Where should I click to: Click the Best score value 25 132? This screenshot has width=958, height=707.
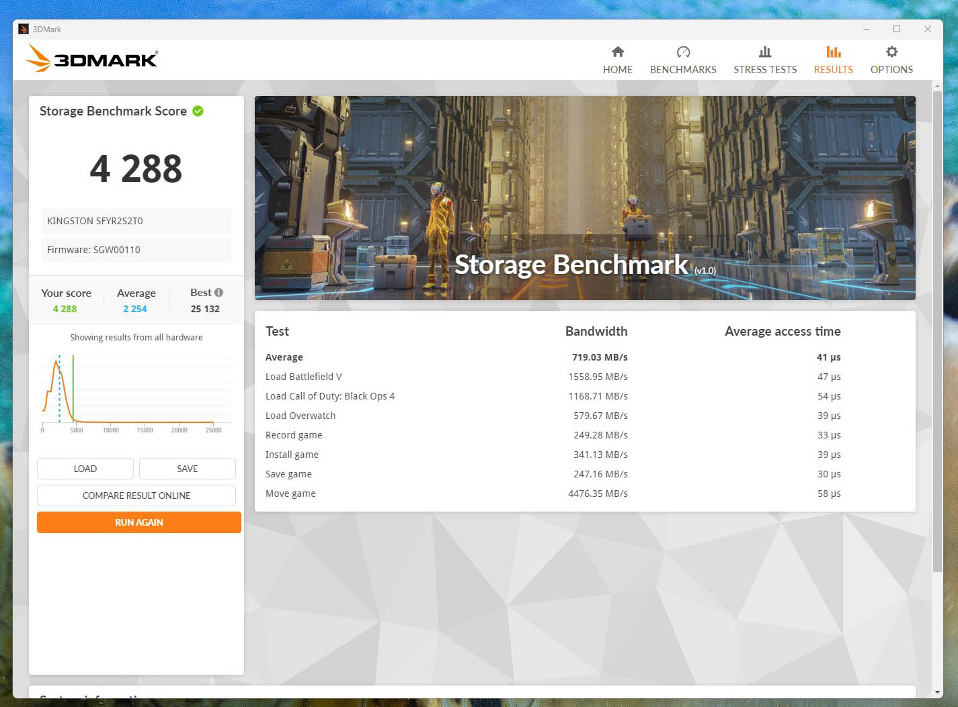pyautogui.click(x=205, y=309)
